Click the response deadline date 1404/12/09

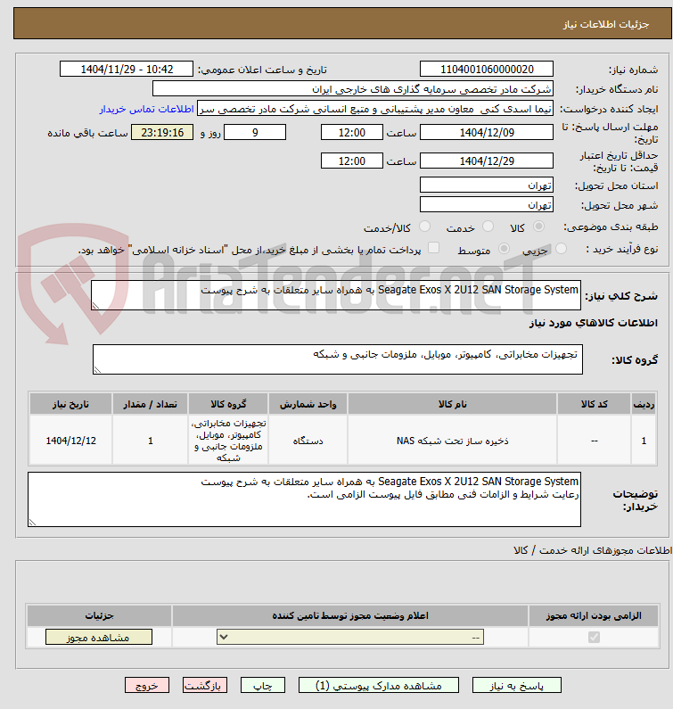tap(487, 133)
